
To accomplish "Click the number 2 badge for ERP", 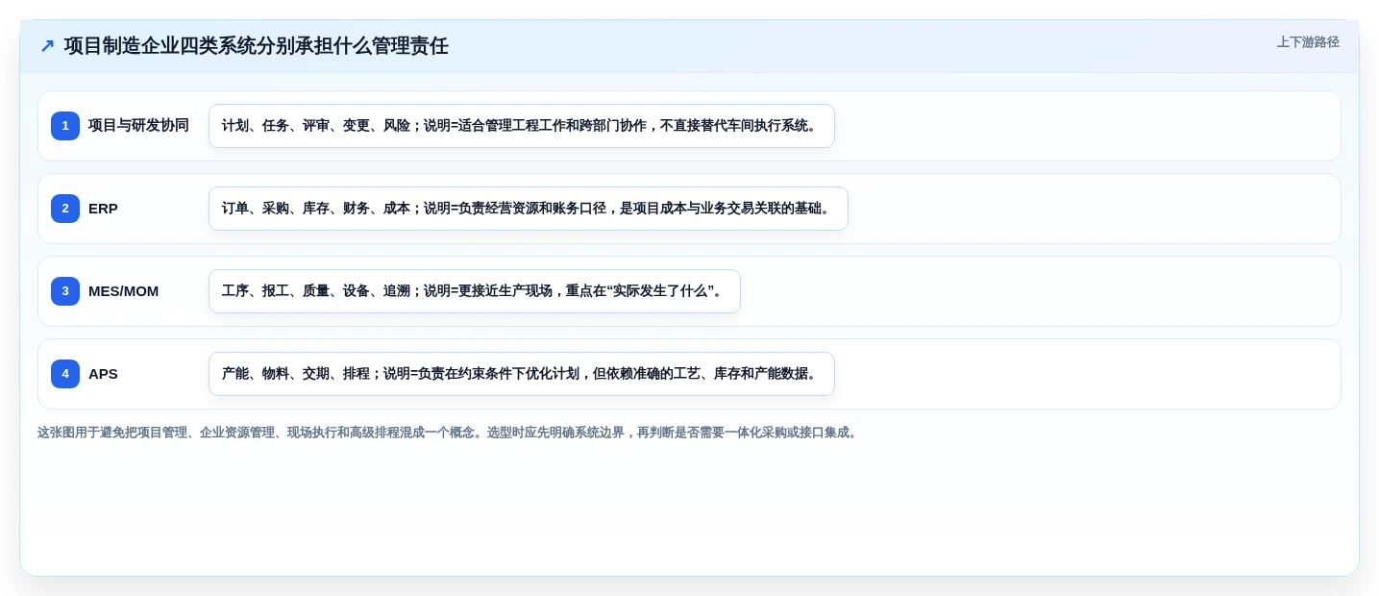I will pos(65,209).
